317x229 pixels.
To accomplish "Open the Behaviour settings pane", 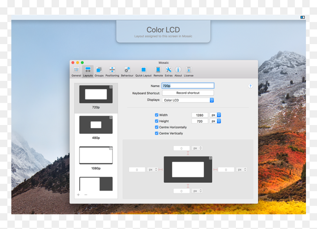I will 127,72.
